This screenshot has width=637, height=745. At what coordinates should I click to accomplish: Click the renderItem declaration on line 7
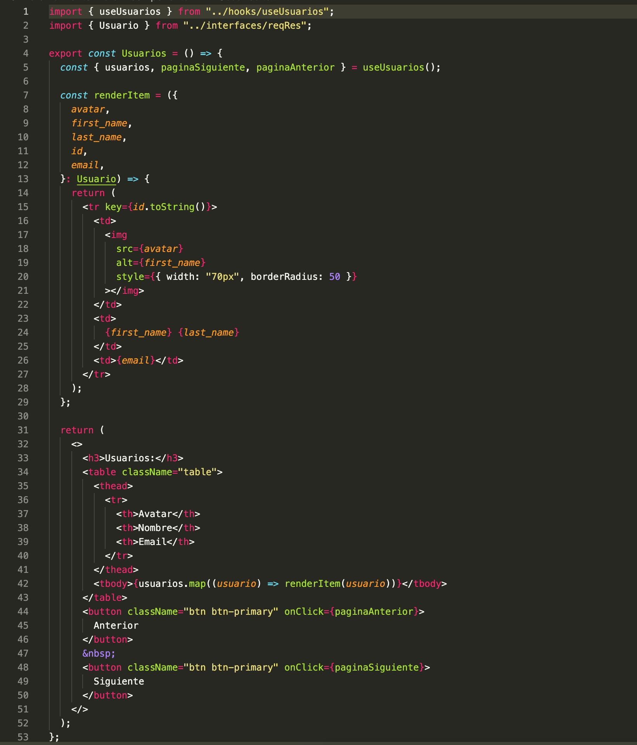coord(122,95)
